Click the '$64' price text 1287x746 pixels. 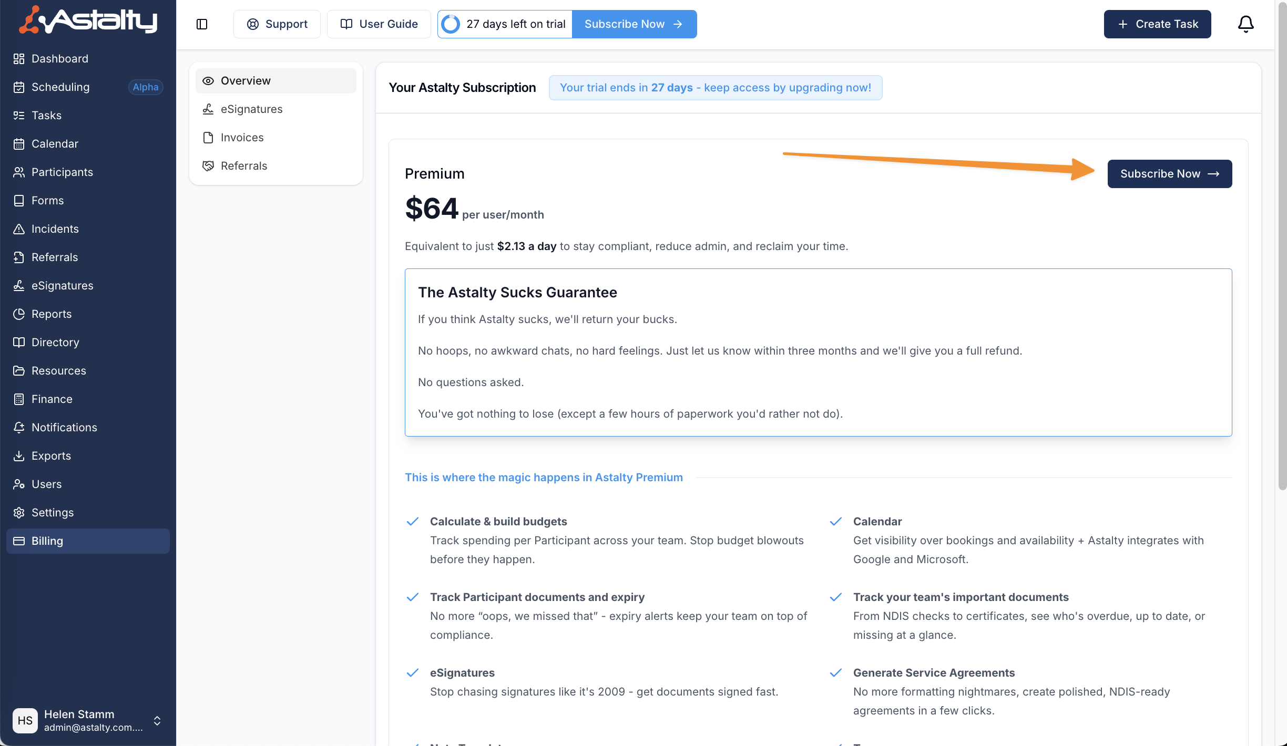point(432,208)
